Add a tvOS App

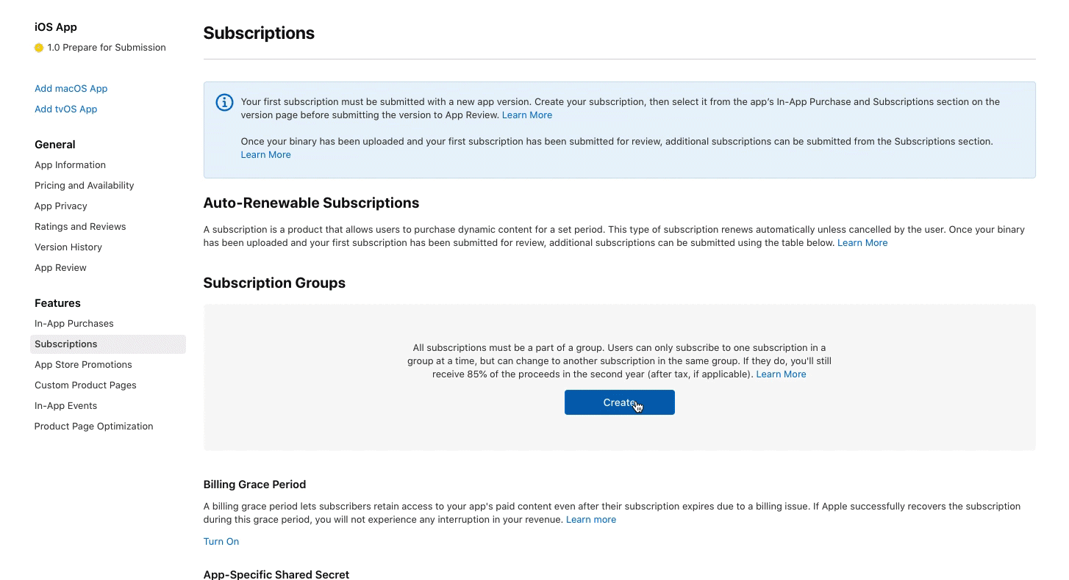65,109
